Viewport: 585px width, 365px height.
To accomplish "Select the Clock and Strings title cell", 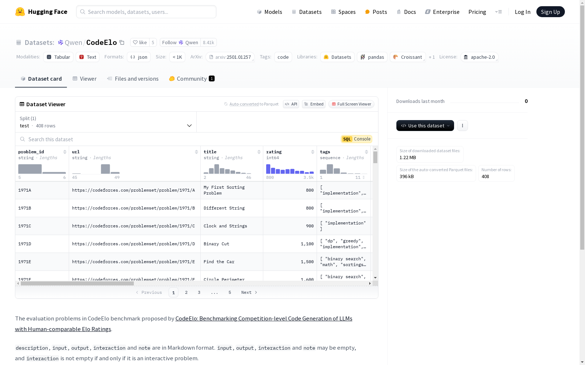I will (232, 226).
